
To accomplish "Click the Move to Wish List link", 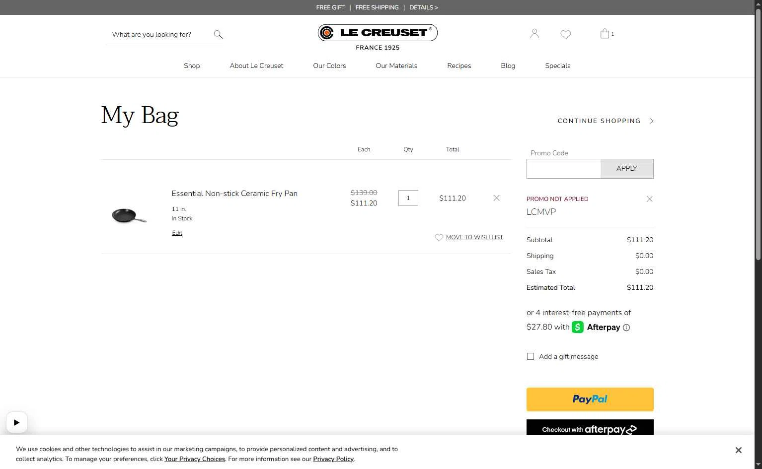I will pyautogui.click(x=474, y=237).
